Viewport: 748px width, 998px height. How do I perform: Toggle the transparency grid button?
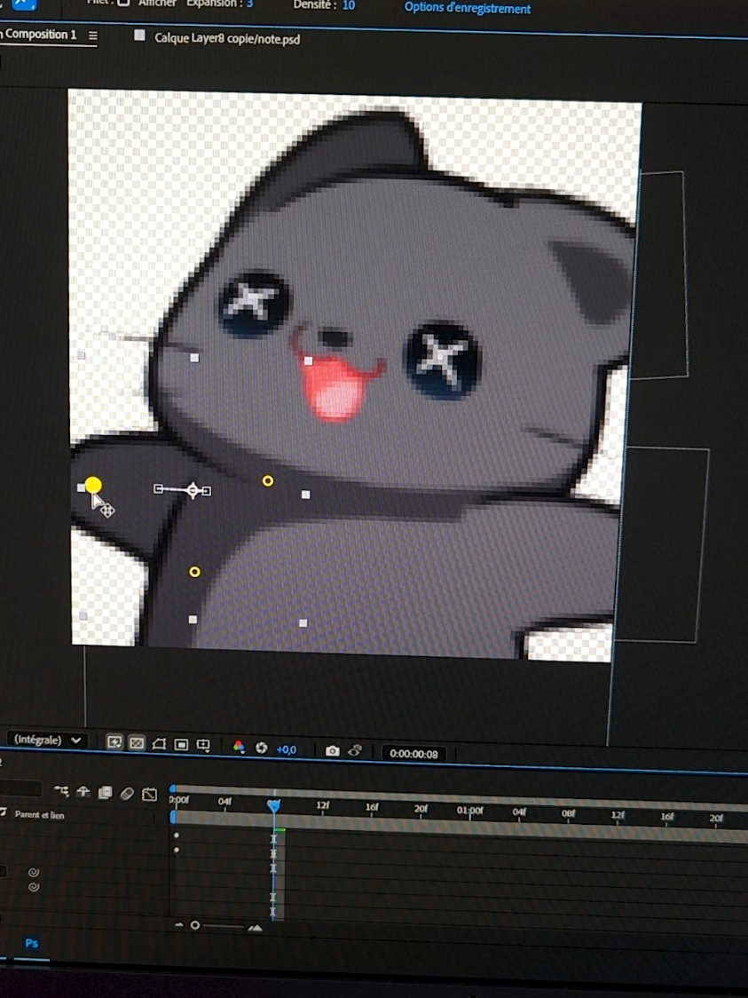(x=137, y=743)
